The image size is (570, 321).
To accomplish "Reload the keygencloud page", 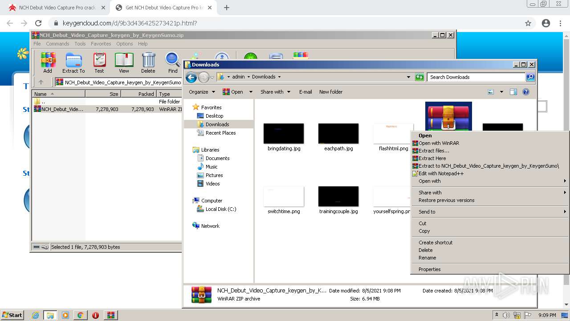I will pos(38,23).
